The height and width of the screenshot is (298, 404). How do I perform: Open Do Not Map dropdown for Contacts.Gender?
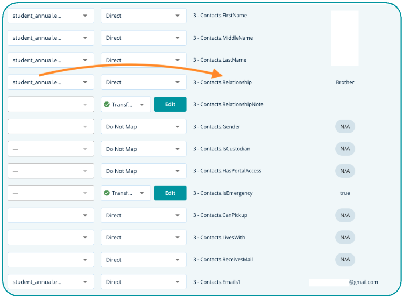click(x=143, y=127)
